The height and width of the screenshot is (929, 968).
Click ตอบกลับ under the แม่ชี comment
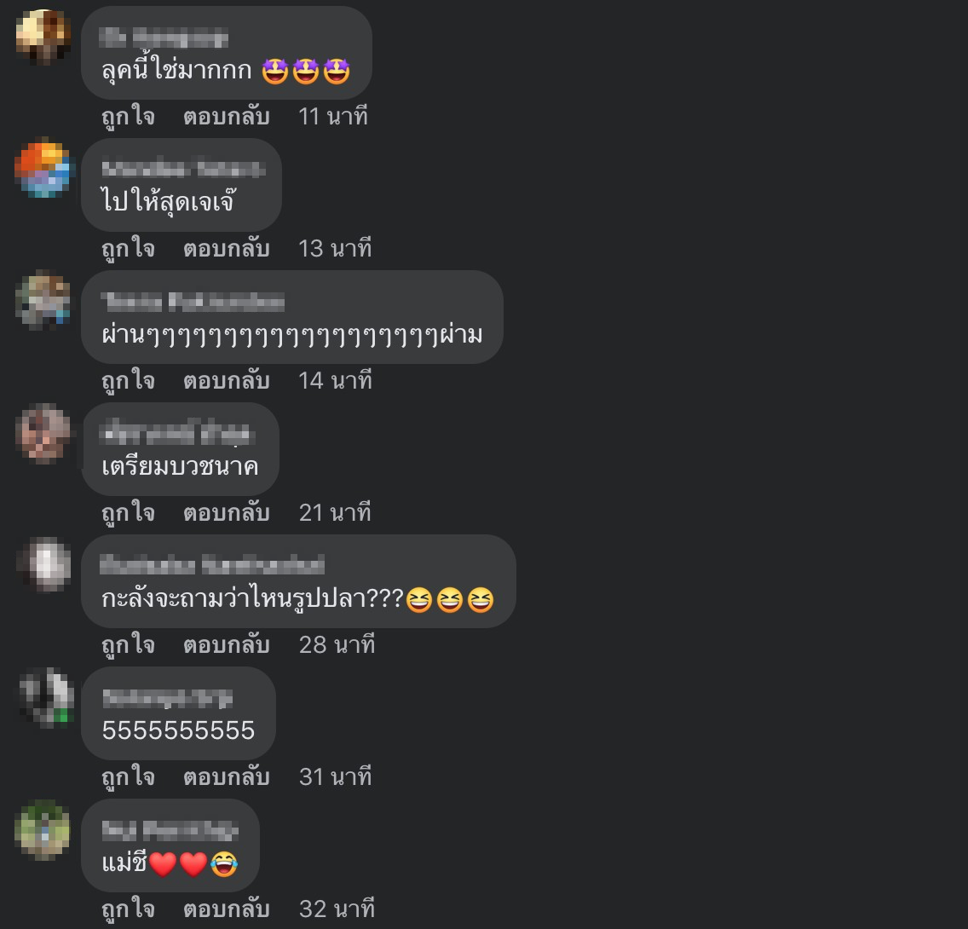click(226, 909)
